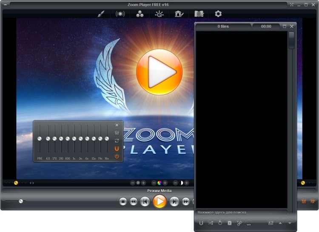Viewport: 319px width, 232px height.
Task: Sort playlist with A-Z button
Action: (271, 223)
